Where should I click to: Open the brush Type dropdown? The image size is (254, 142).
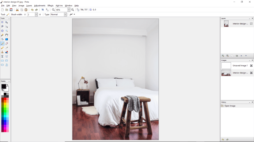click(x=65, y=15)
